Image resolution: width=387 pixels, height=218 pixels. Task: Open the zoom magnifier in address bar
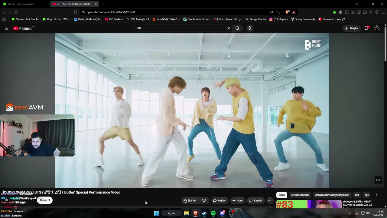coord(278,12)
